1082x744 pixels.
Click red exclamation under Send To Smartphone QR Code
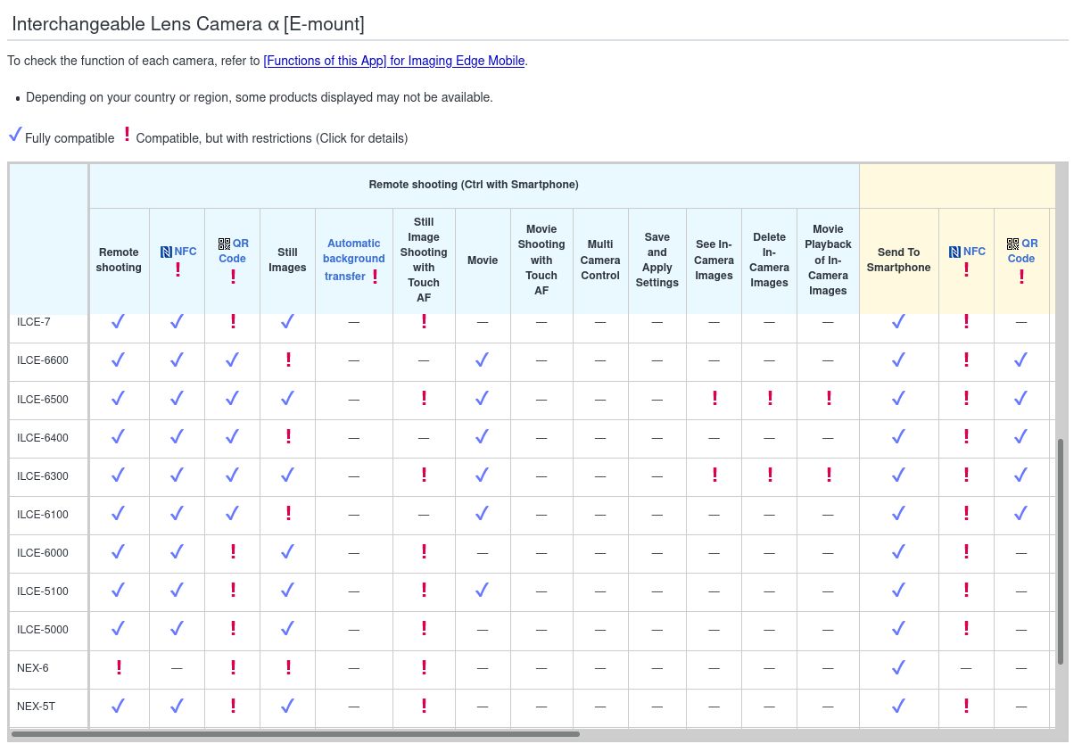[1021, 277]
